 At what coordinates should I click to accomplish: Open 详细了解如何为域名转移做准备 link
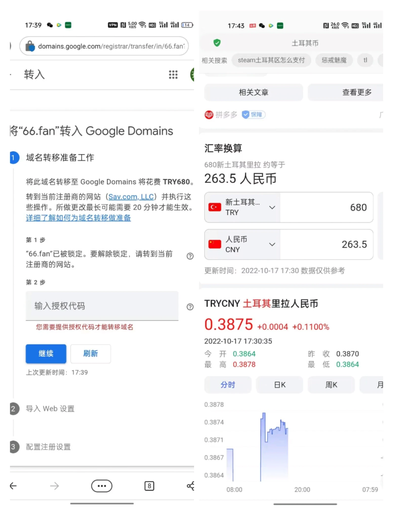pyautogui.click(x=78, y=218)
